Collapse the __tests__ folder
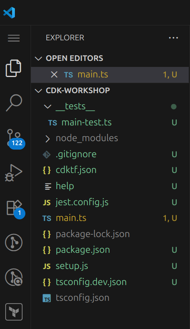Image resolution: width=190 pixels, height=329 pixels. 47,106
